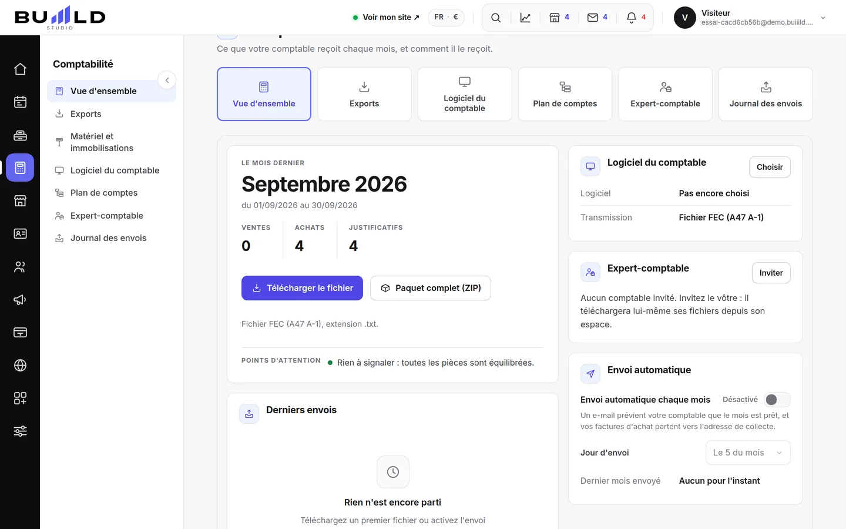Viewport: 846px width, 529px height.
Task: Open Plan de comptes in sidebar
Action: point(112,193)
